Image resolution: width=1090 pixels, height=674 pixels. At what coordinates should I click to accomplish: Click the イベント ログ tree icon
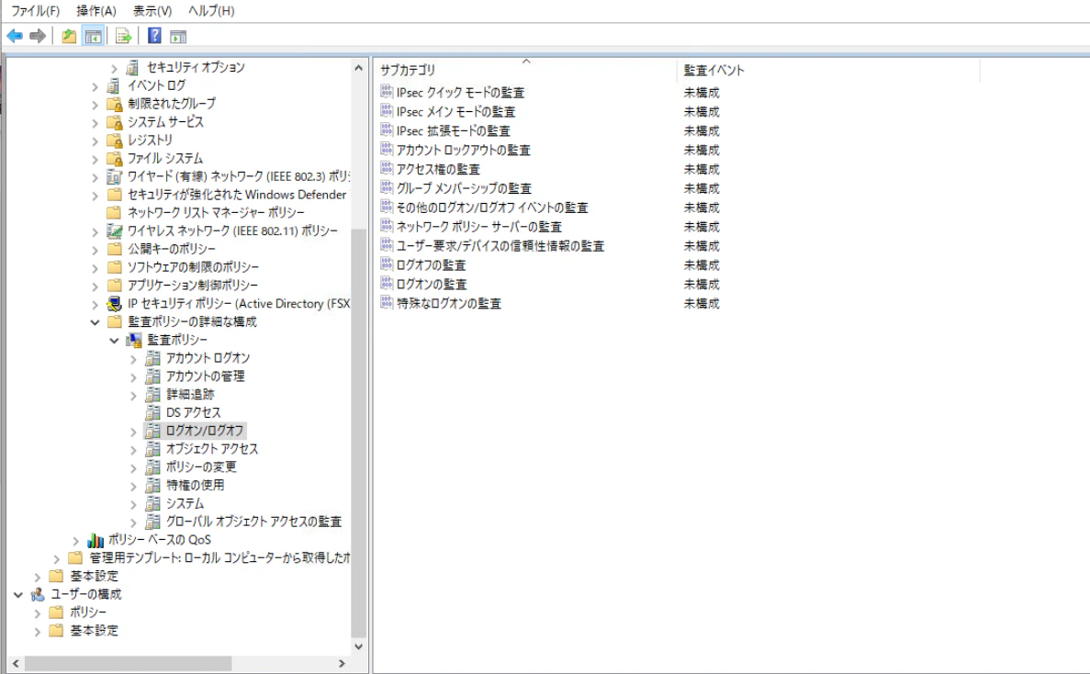point(113,85)
